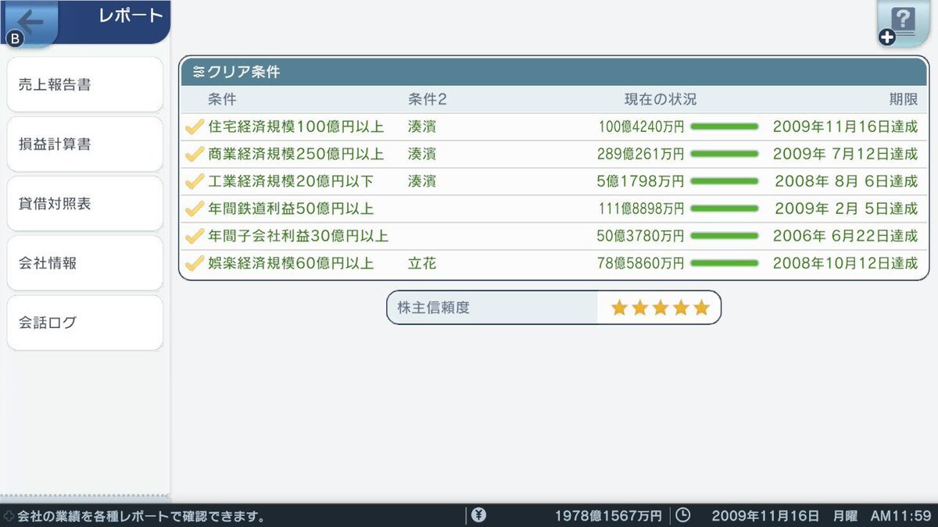This screenshot has height=527, width=938.
Task: Click value 111億8898万円
Action: pyautogui.click(x=642, y=209)
